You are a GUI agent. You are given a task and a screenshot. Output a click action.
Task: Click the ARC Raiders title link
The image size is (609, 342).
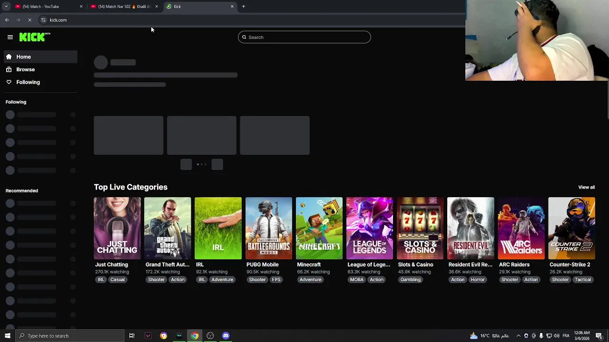(x=514, y=265)
